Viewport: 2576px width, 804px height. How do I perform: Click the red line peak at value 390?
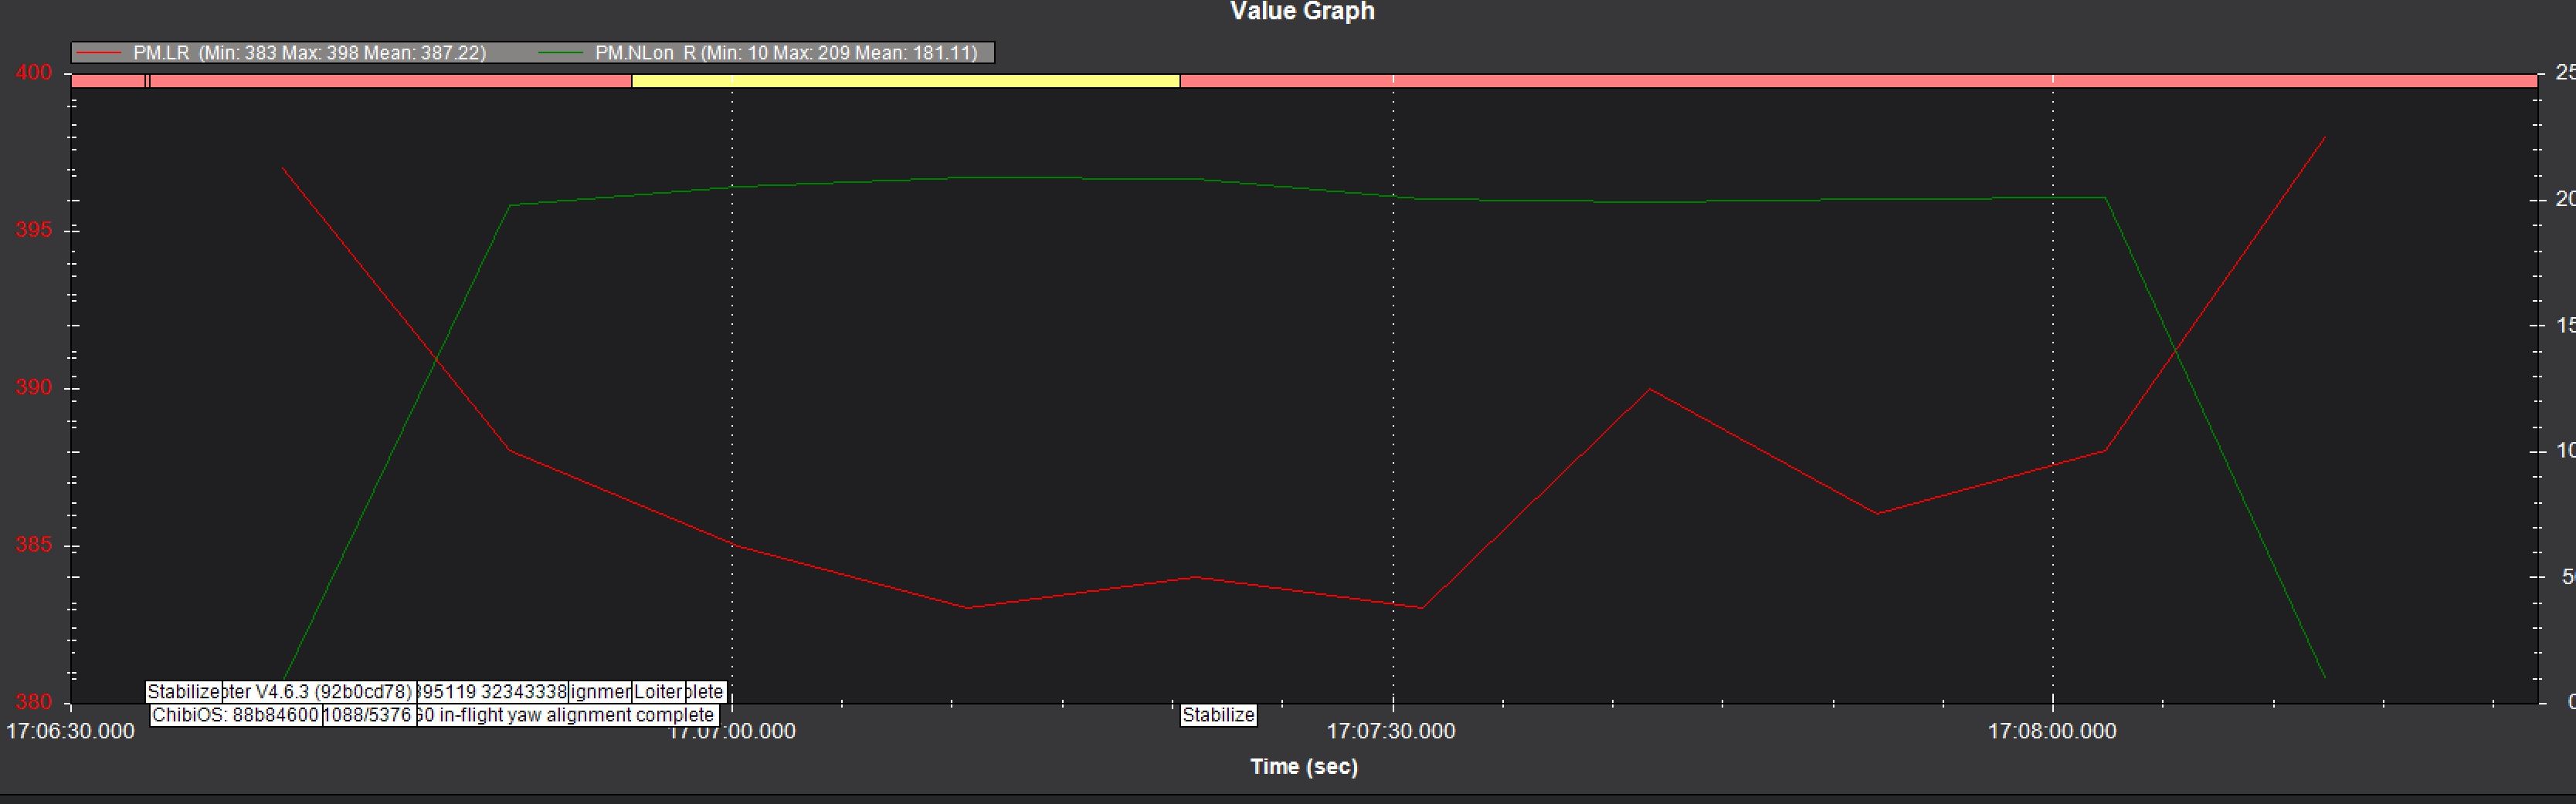[x=1649, y=390]
